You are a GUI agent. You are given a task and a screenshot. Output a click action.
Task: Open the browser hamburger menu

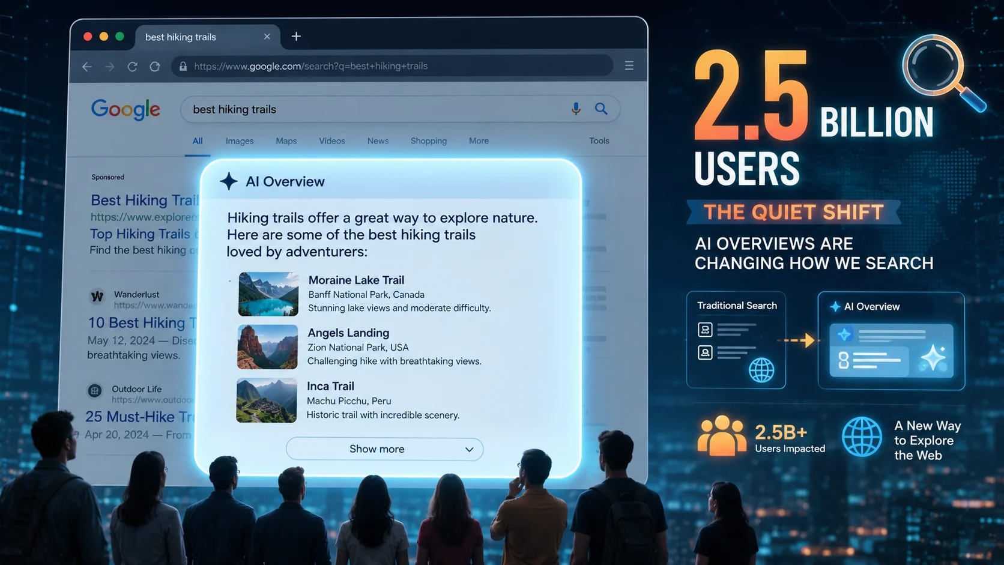pyautogui.click(x=629, y=65)
